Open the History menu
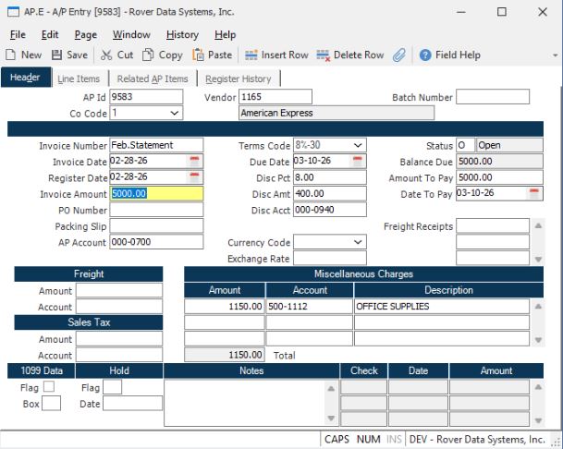The image size is (563, 449). (182, 35)
